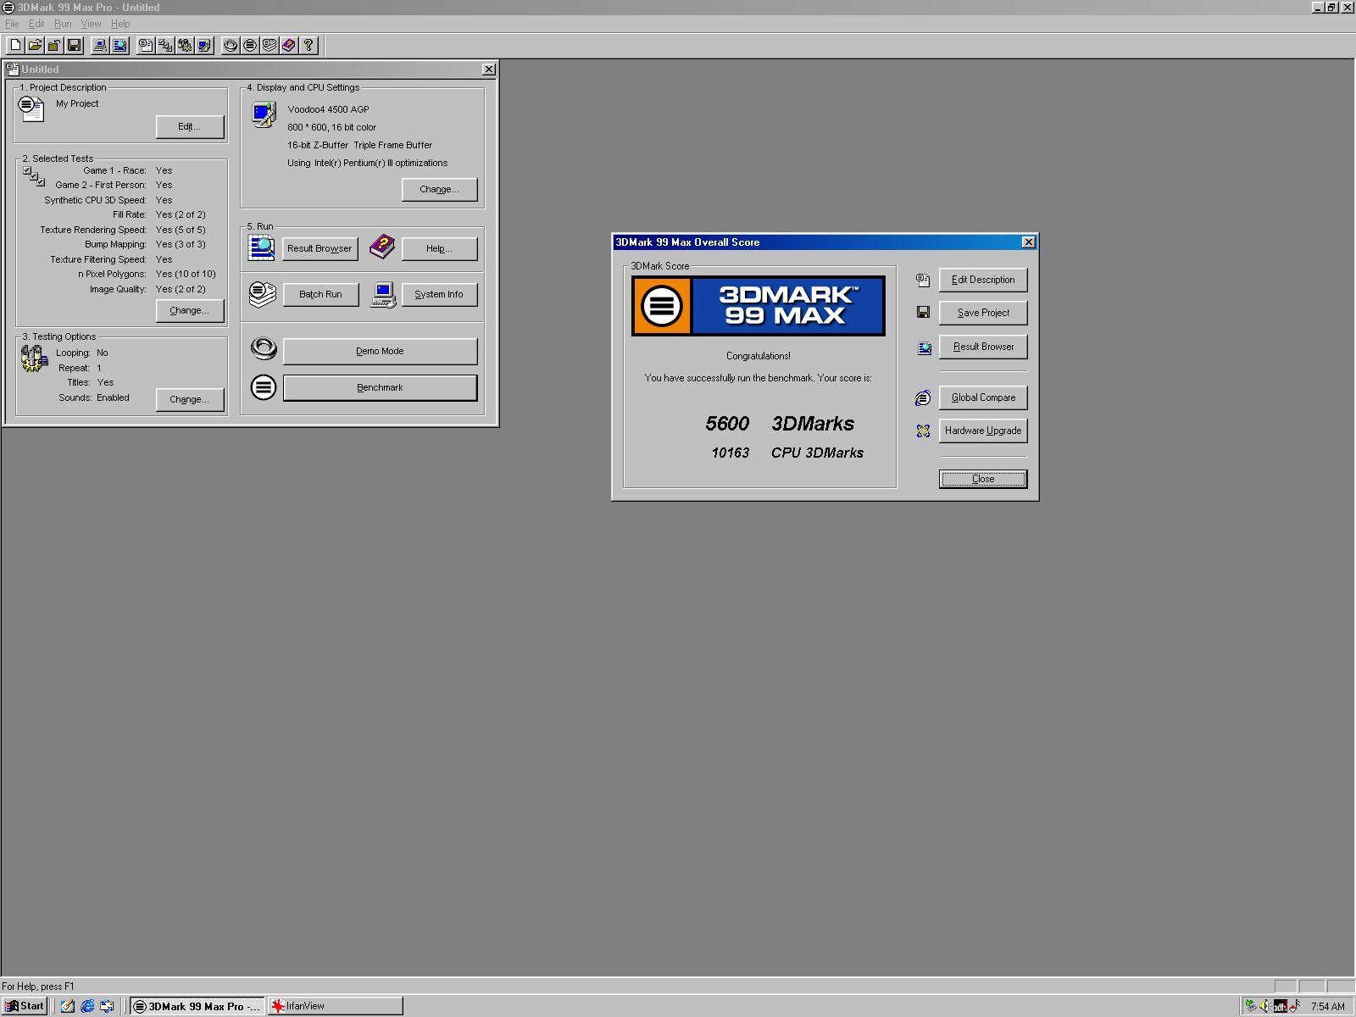The height and width of the screenshot is (1017, 1356).
Task: Click Change... under Display and CPU Settings
Action: click(439, 189)
